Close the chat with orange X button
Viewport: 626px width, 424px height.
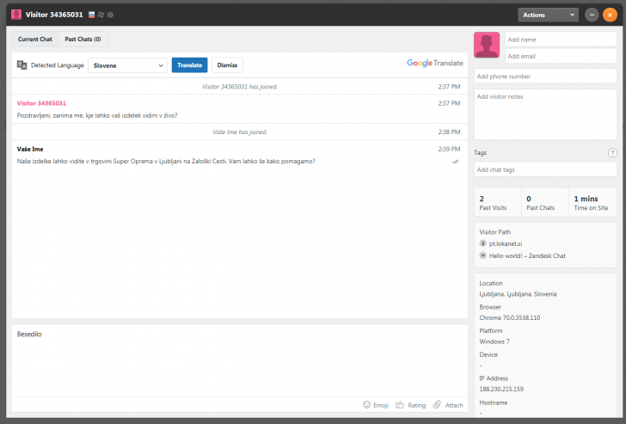(610, 15)
